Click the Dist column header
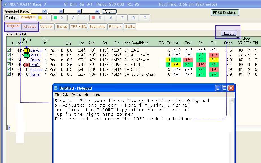The width and height of the screenshot is (261, 163). click(x=69, y=43)
